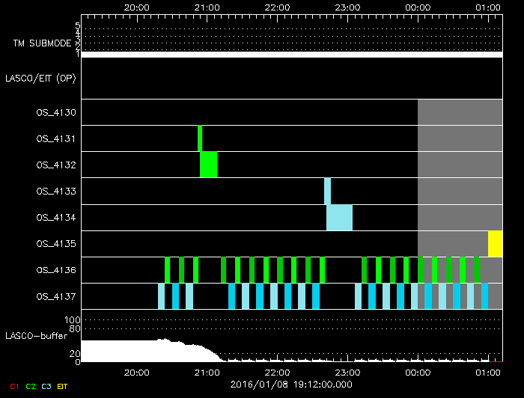
Task: Click the 21:00 label on bottom axis
Action: pos(207,373)
